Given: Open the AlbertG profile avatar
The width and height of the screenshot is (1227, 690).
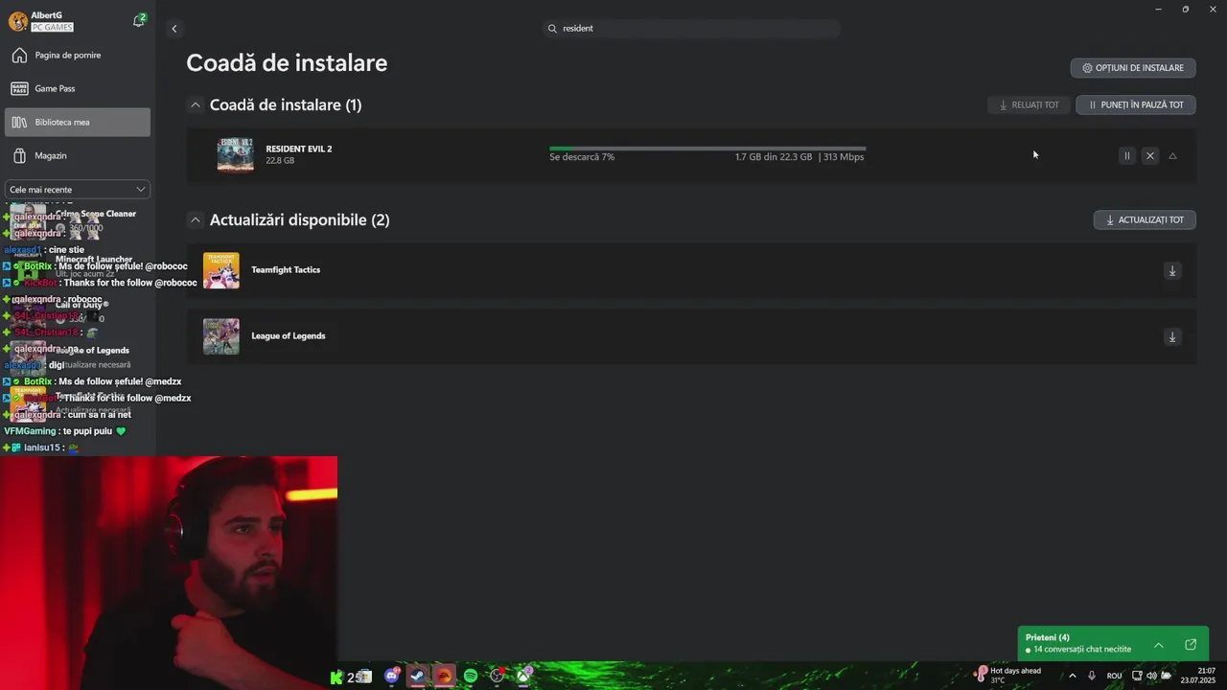Looking at the screenshot, I should [x=18, y=21].
